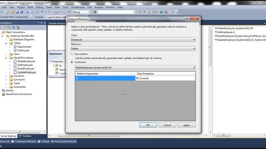Click the Stored Procedures folder icon
Screen dimensions: 266x149
[11, 58]
